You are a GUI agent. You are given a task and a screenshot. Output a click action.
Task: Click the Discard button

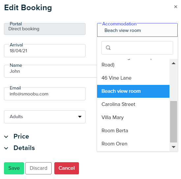click(x=39, y=168)
